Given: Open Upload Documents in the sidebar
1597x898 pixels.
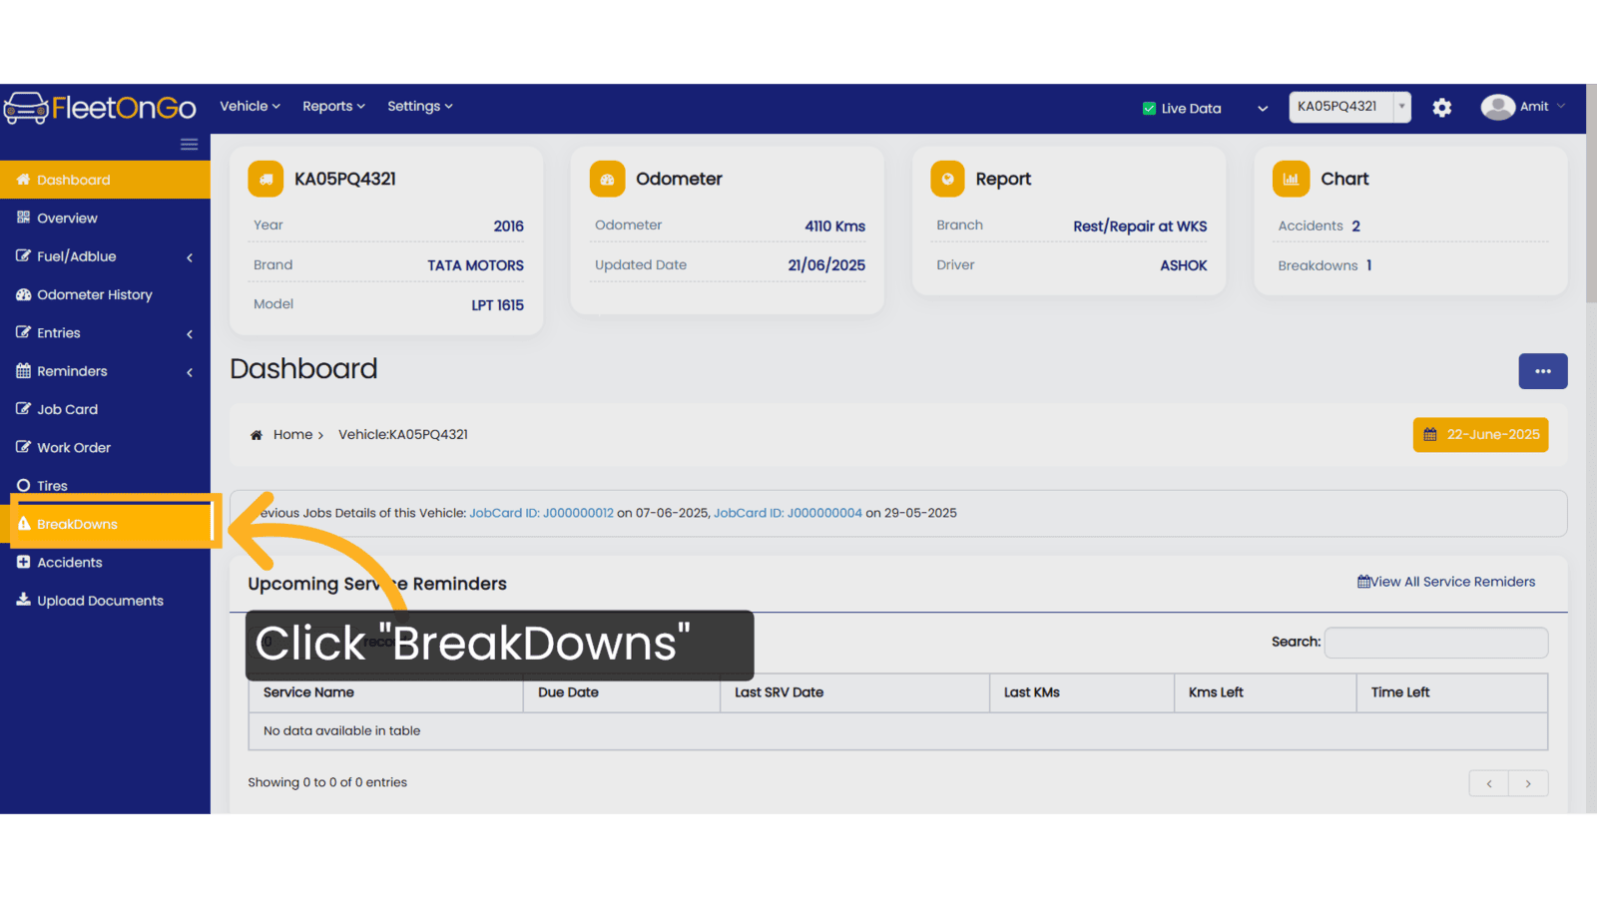Looking at the screenshot, I should click(x=105, y=601).
